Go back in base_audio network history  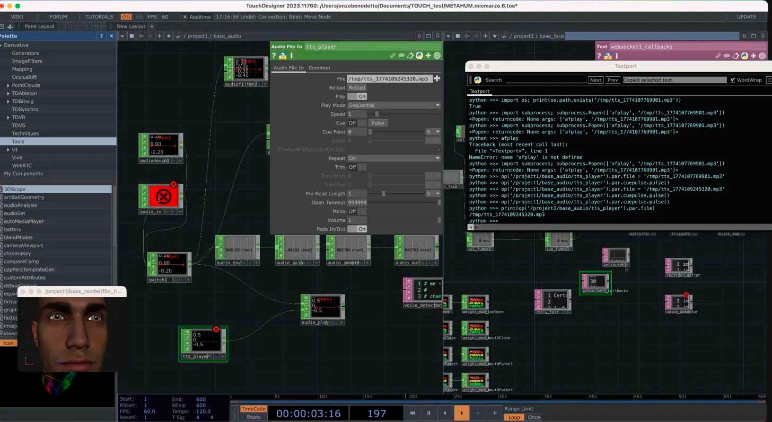pos(141,36)
